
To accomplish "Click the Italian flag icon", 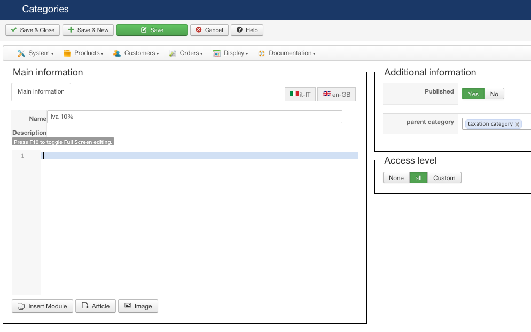I will [294, 94].
